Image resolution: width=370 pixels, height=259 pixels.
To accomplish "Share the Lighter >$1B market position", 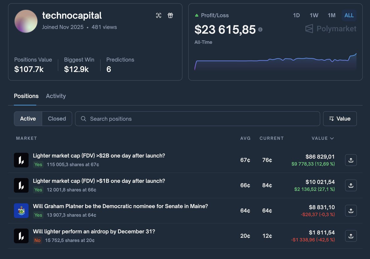I will [x=351, y=185].
